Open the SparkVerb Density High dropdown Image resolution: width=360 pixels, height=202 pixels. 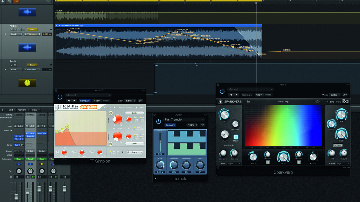[x=343, y=163]
